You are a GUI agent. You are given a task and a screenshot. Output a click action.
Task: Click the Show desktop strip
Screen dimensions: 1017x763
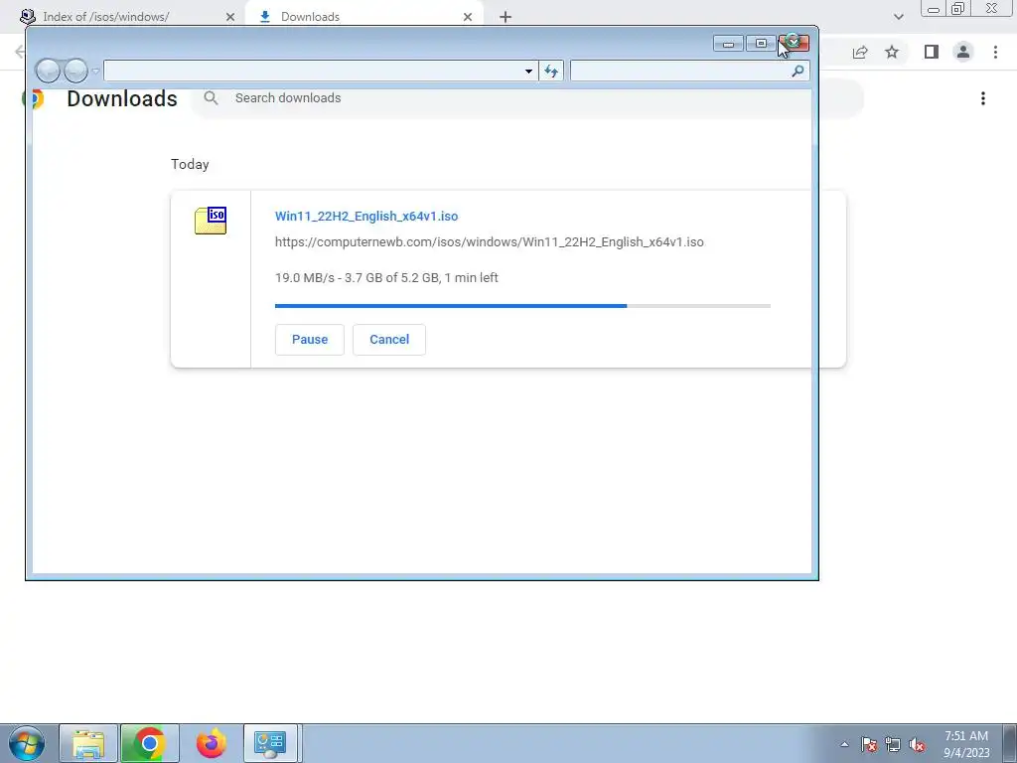1009,743
